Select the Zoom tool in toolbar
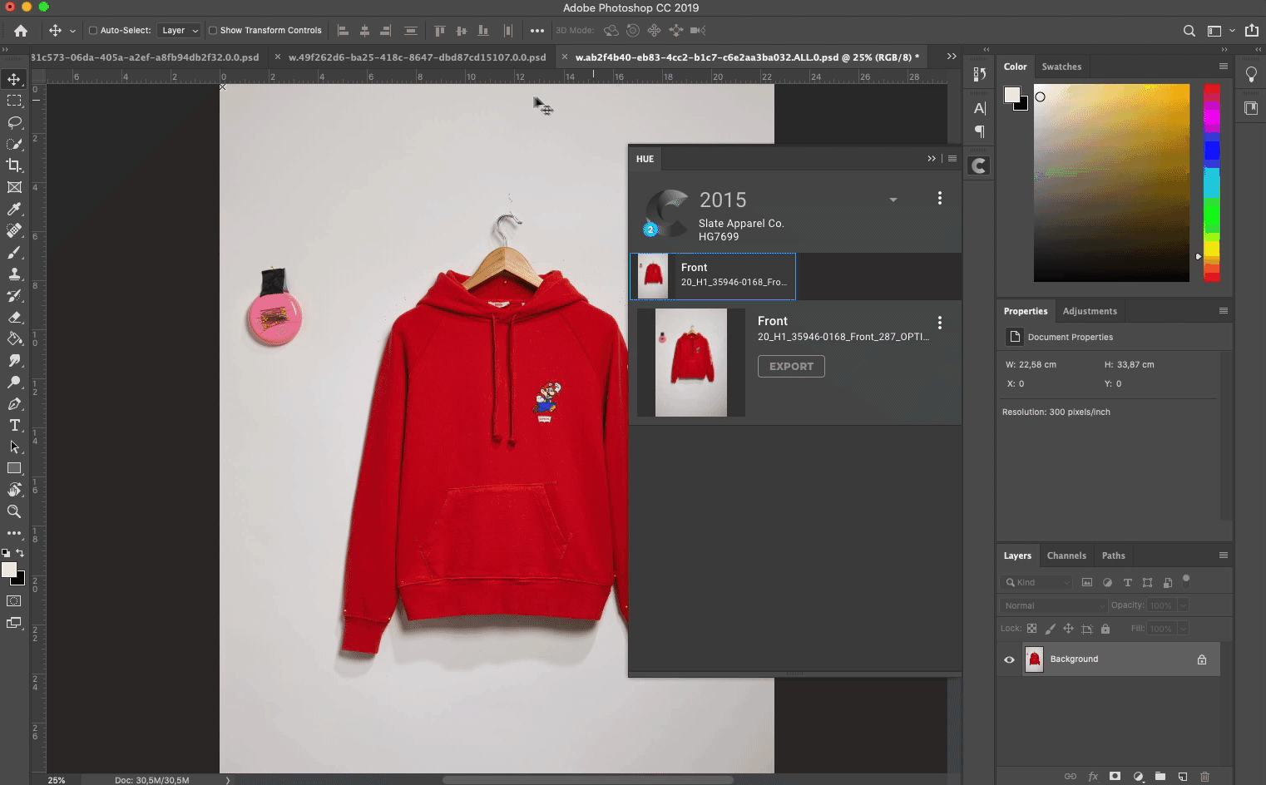Viewport: 1266px width, 785px height. [14, 511]
